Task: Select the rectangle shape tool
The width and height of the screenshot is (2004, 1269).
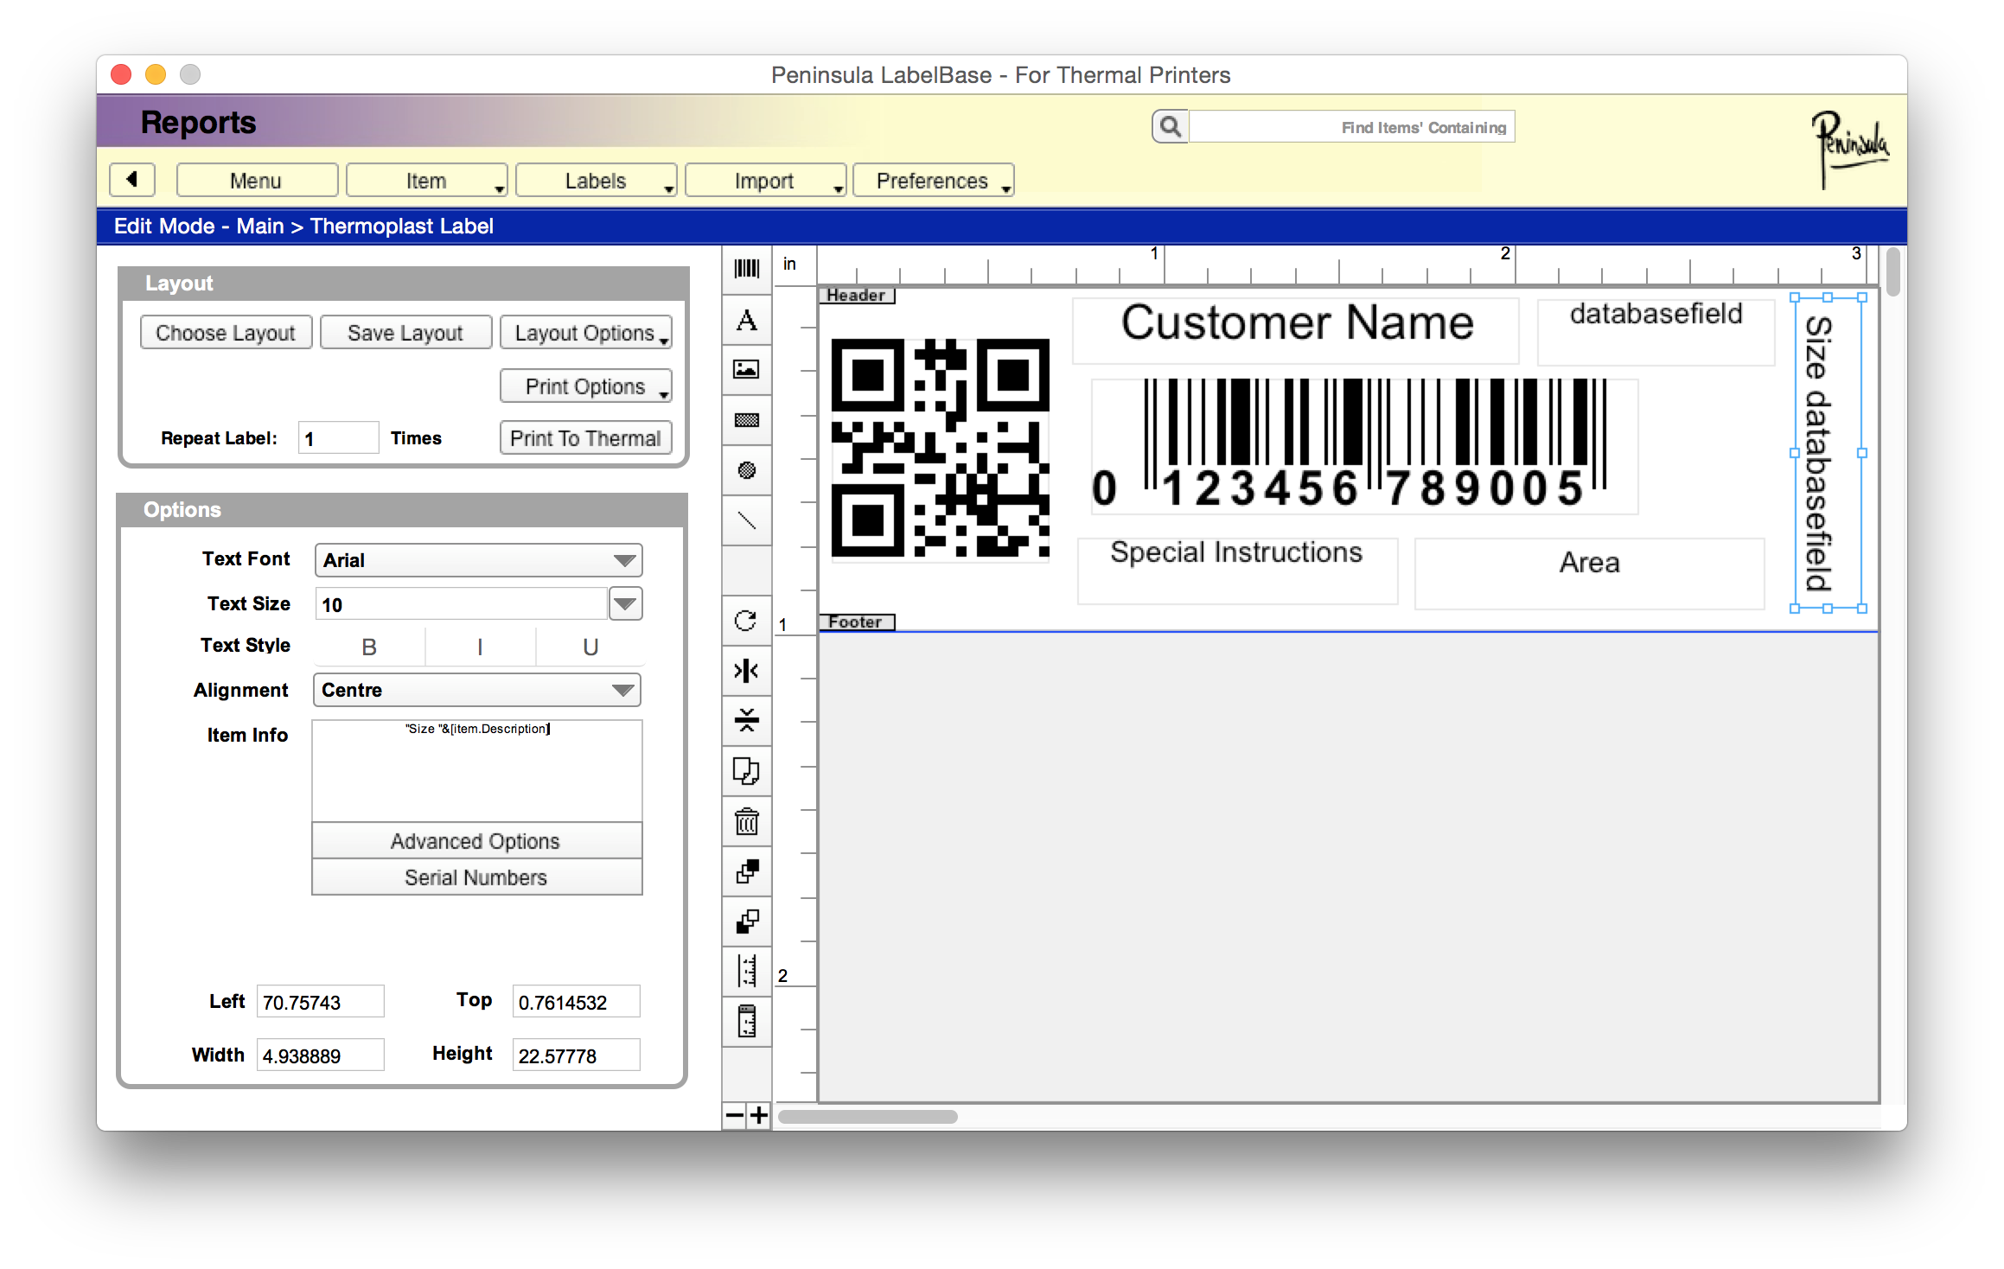Action: [x=746, y=420]
